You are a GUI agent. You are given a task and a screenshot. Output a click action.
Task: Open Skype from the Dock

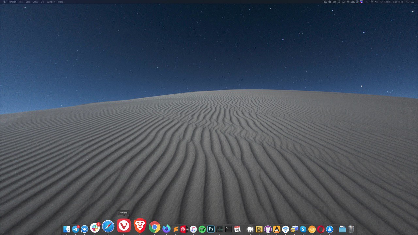[303, 229]
